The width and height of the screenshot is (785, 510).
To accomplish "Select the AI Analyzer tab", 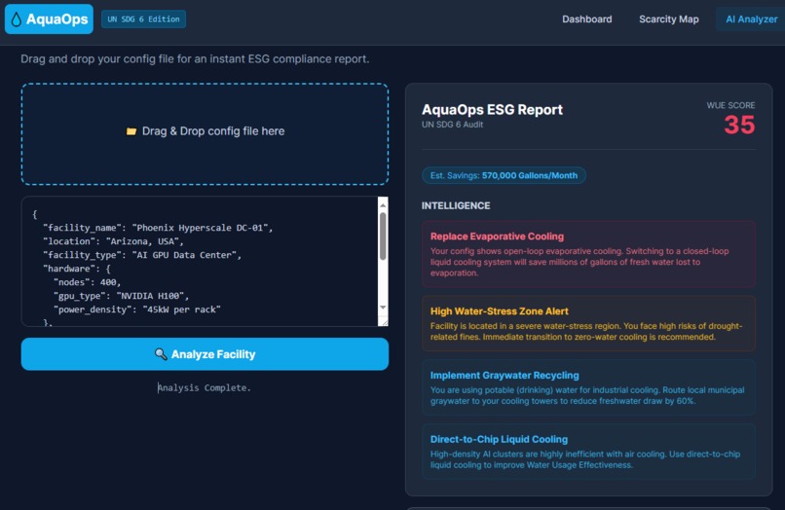I will click(x=752, y=19).
